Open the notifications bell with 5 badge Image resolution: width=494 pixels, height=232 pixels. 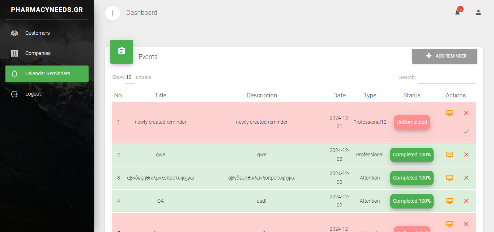pyautogui.click(x=457, y=13)
